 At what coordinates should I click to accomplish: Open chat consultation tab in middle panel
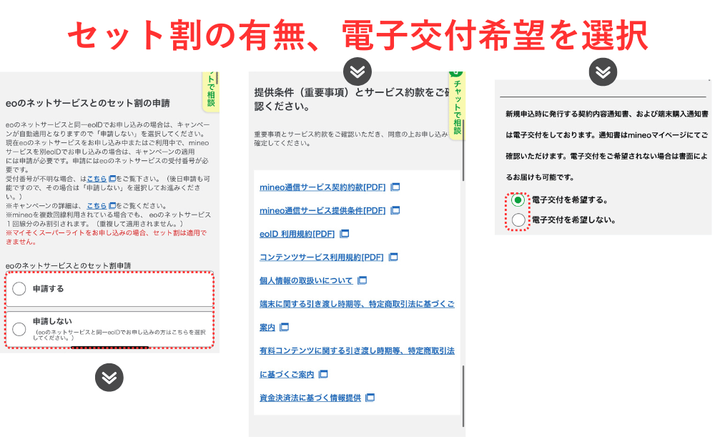456,106
